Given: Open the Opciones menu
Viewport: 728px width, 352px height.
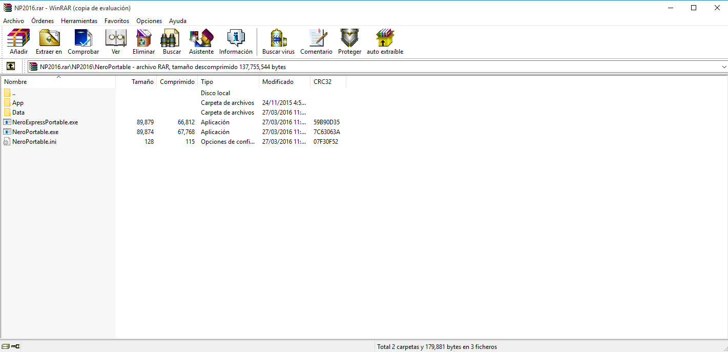Looking at the screenshot, I should tap(149, 21).
